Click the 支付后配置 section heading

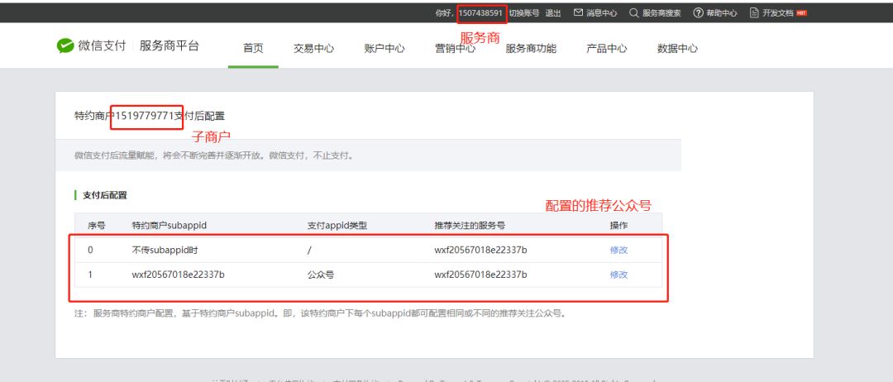click(x=105, y=195)
